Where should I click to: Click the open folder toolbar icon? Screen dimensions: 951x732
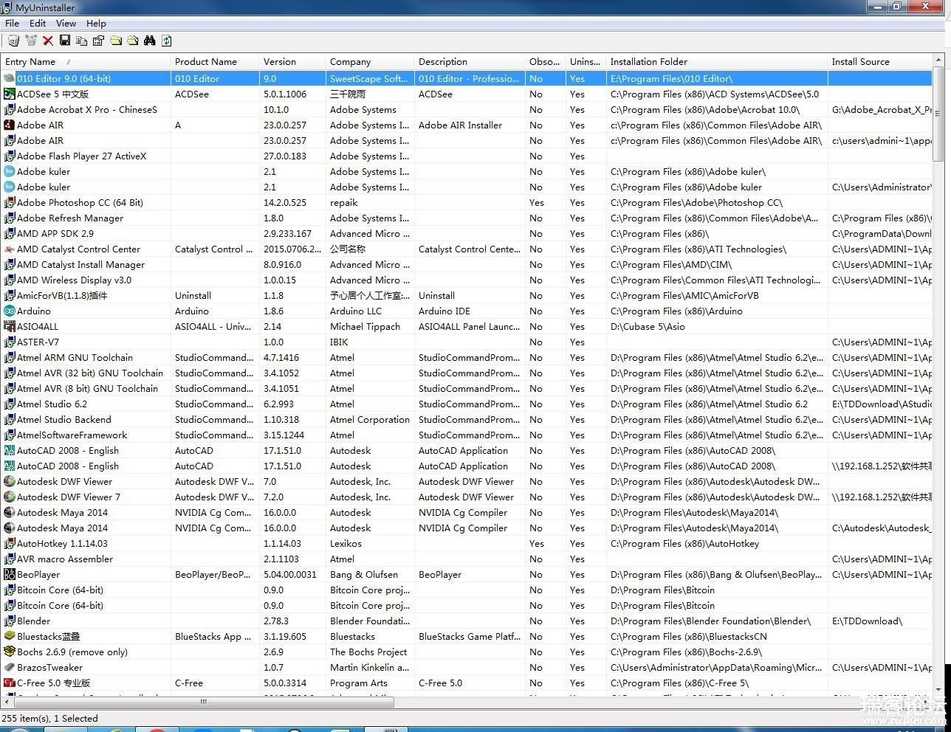[133, 41]
